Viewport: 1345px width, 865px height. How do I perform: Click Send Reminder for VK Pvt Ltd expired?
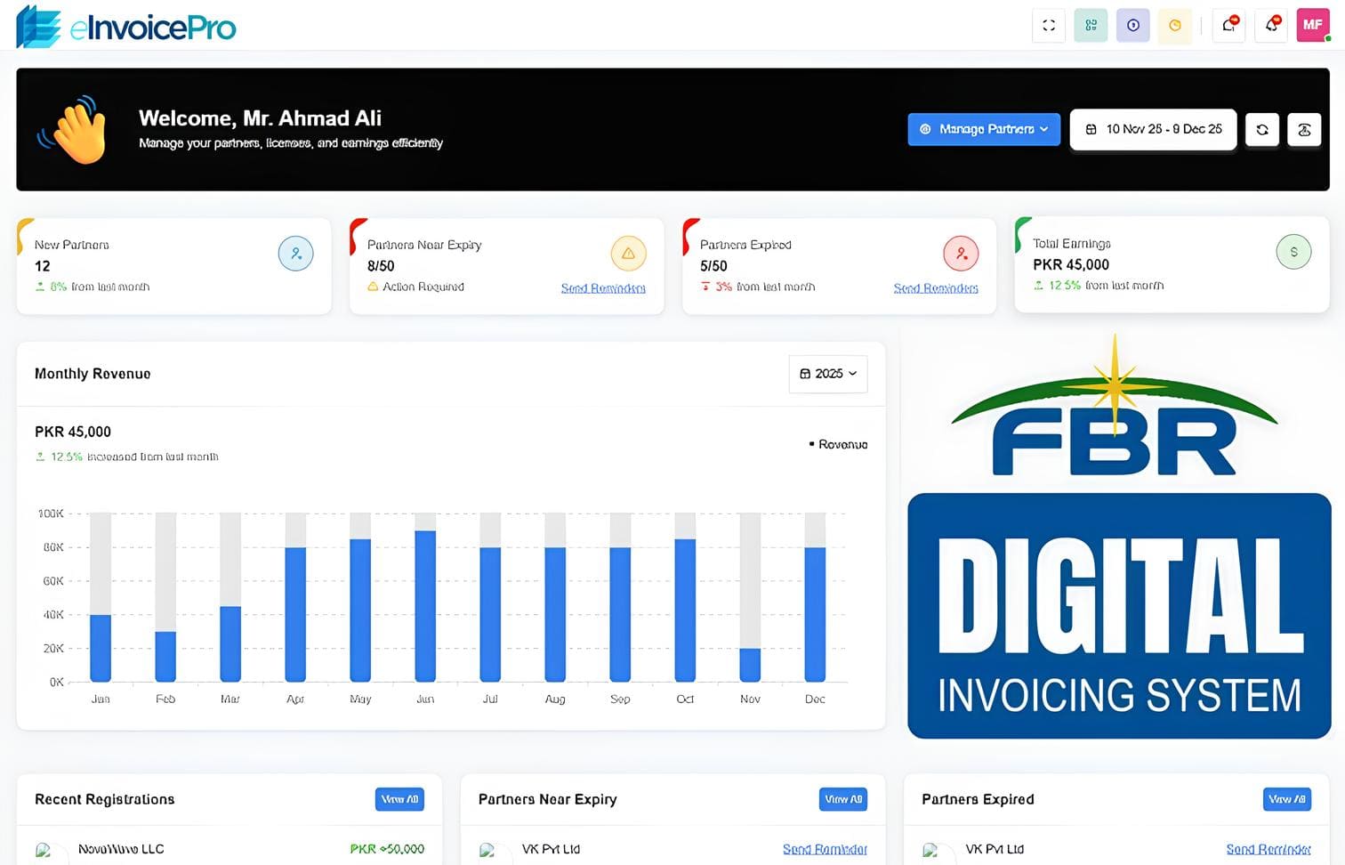click(x=1268, y=850)
